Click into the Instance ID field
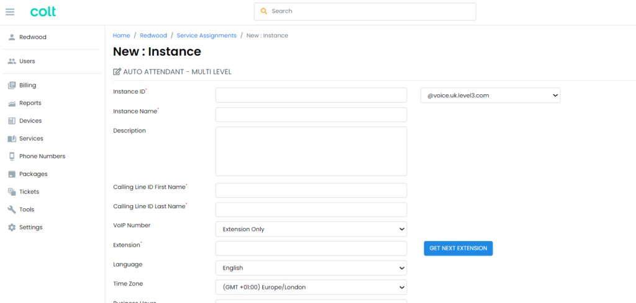Image resolution: width=636 pixels, height=303 pixels. (311, 95)
